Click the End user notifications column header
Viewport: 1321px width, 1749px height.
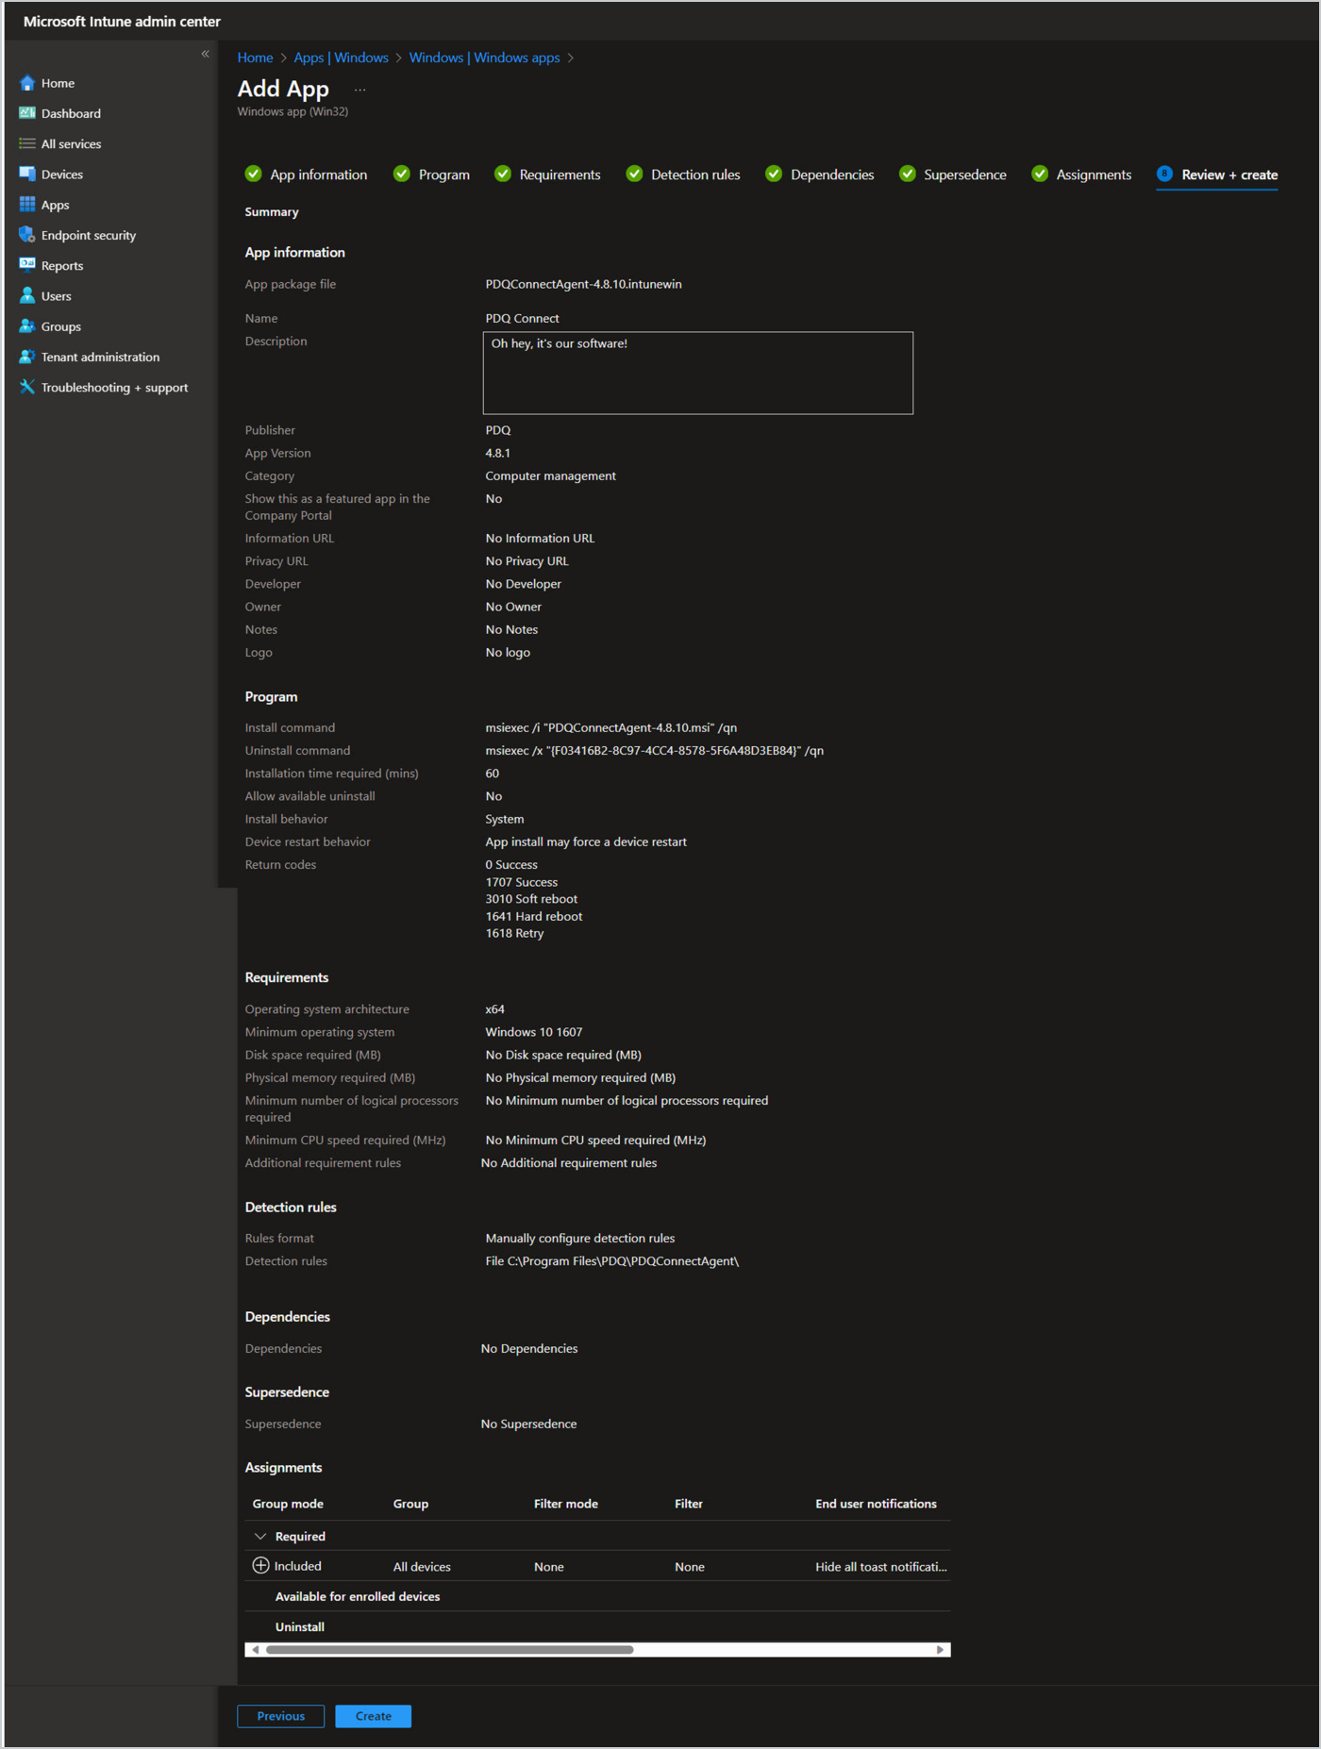(876, 1504)
